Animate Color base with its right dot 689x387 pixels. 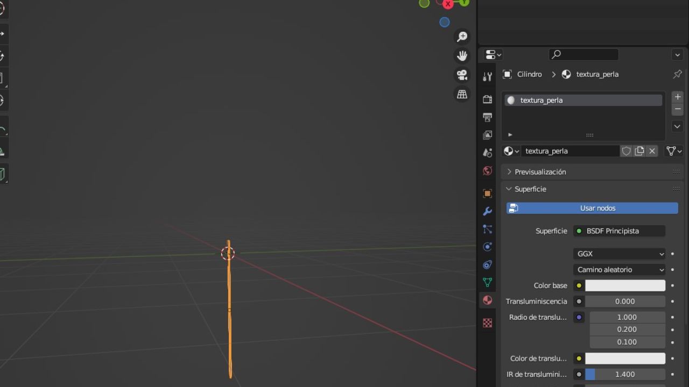click(x=672, y=285)
